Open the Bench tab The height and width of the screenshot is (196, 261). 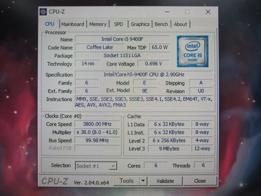(x=161, y=24)
